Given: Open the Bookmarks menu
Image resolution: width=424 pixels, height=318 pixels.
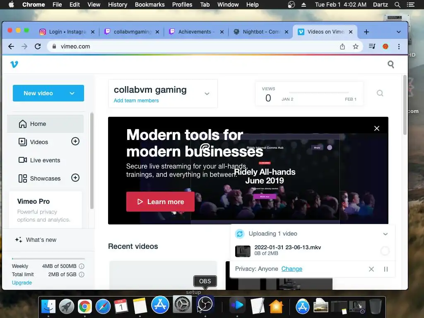Looking at the screenshot, I should tap(150, 5).
